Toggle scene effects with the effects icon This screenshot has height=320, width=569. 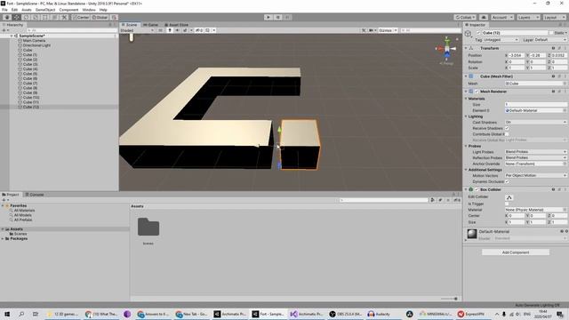click(x=185, y=30)
